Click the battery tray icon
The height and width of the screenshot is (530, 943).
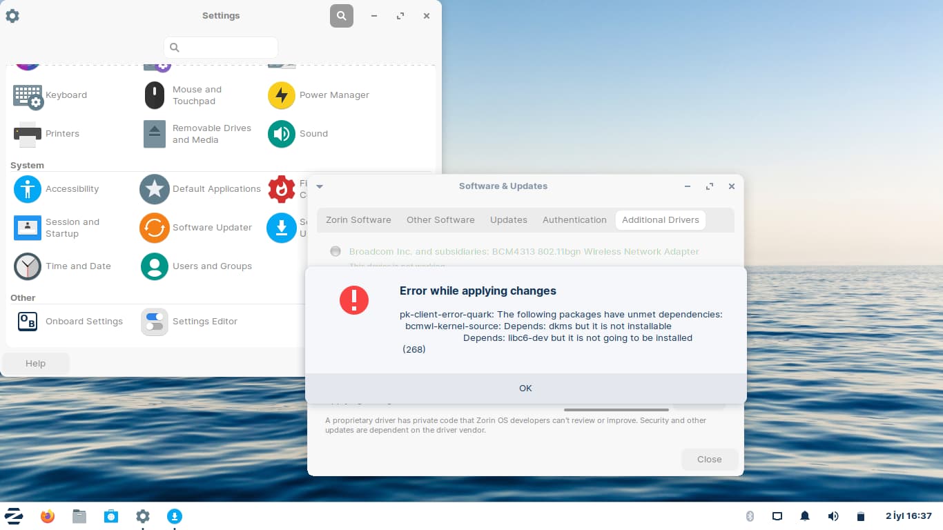point(860,516)
